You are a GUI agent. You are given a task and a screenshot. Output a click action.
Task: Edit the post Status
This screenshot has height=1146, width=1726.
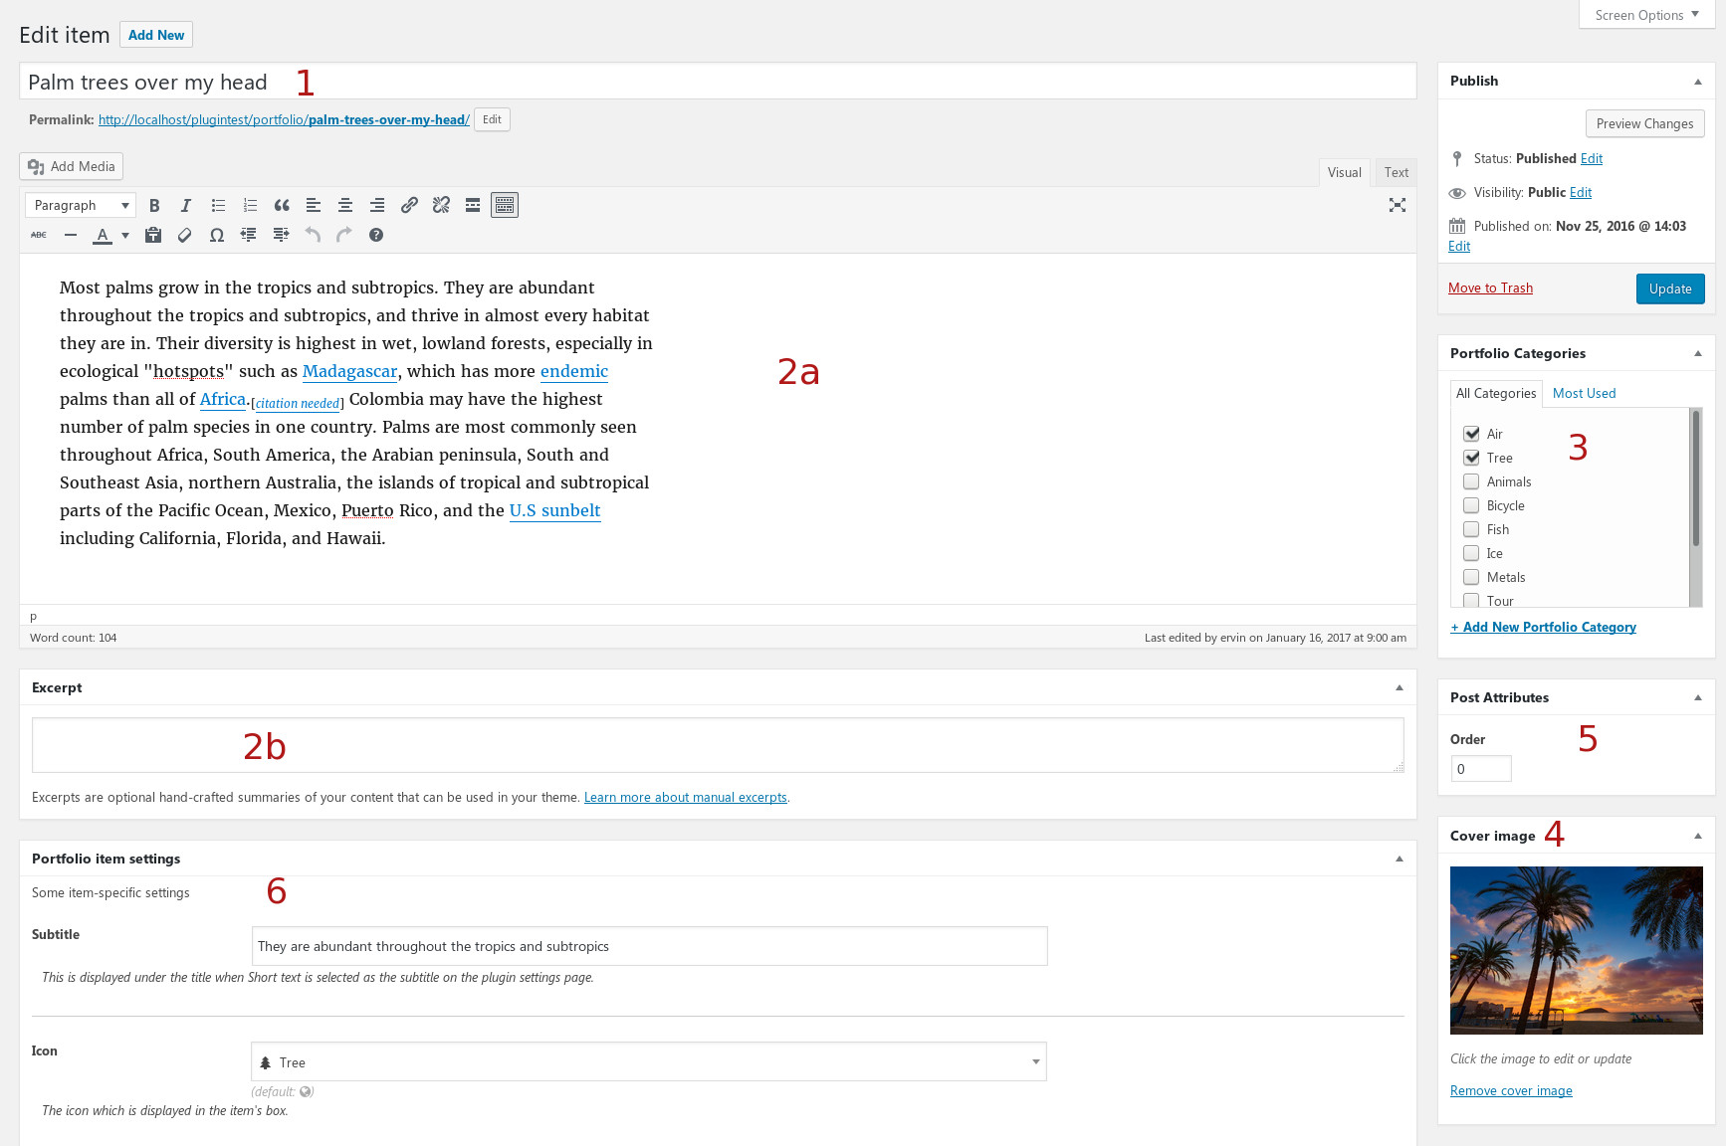1592,158
